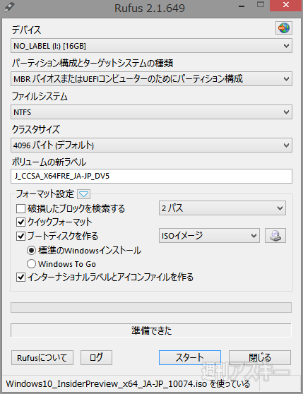The image size is (303, 394).
Task: Click the Rufus USB icon in title bar
Action: pos(10,7)
